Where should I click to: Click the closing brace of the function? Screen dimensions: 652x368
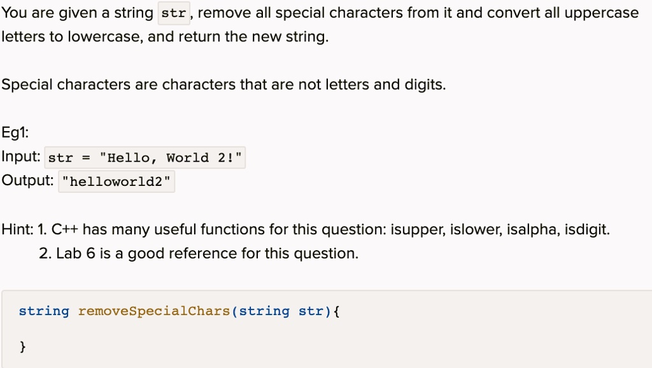[x=22, y=346]
